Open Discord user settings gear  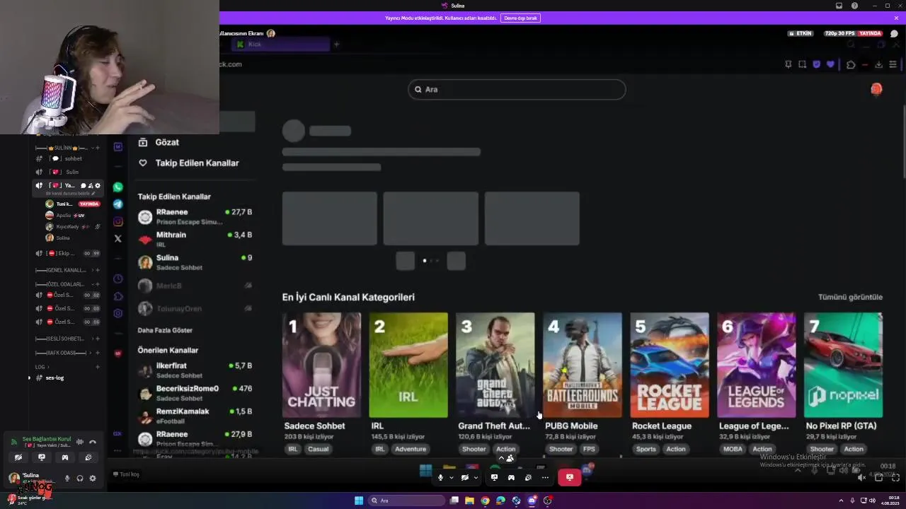(x=93, y=479)
